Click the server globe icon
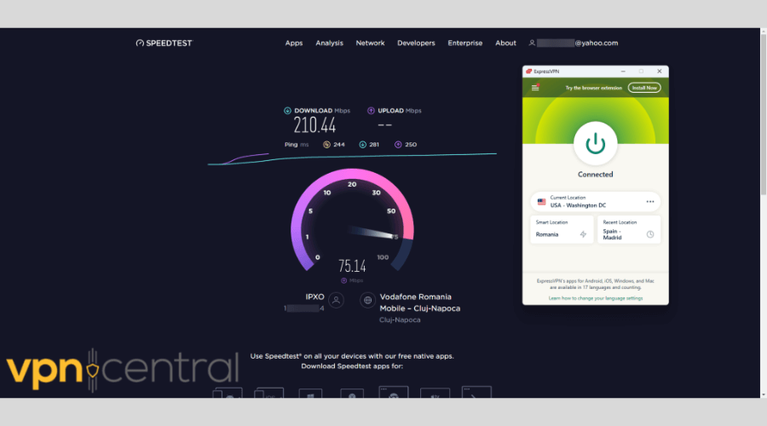This screenshot has width=767, height=426. [367, 300]
